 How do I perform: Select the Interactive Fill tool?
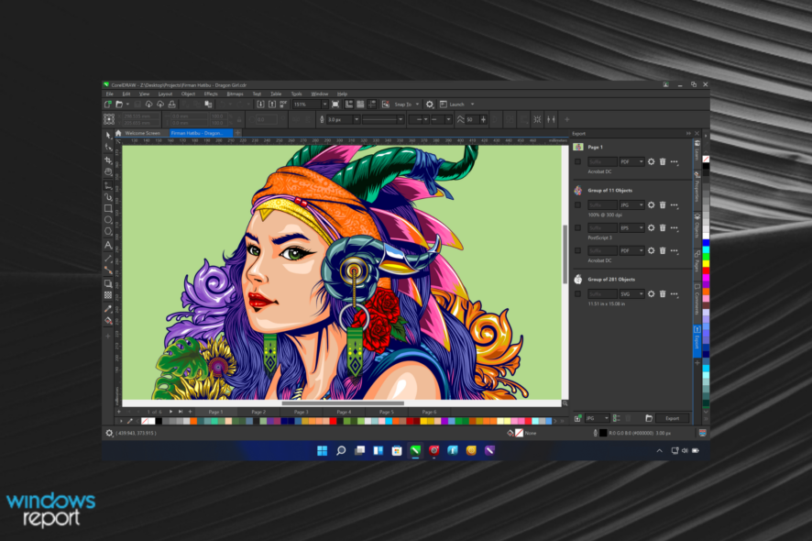pos(108,321)
